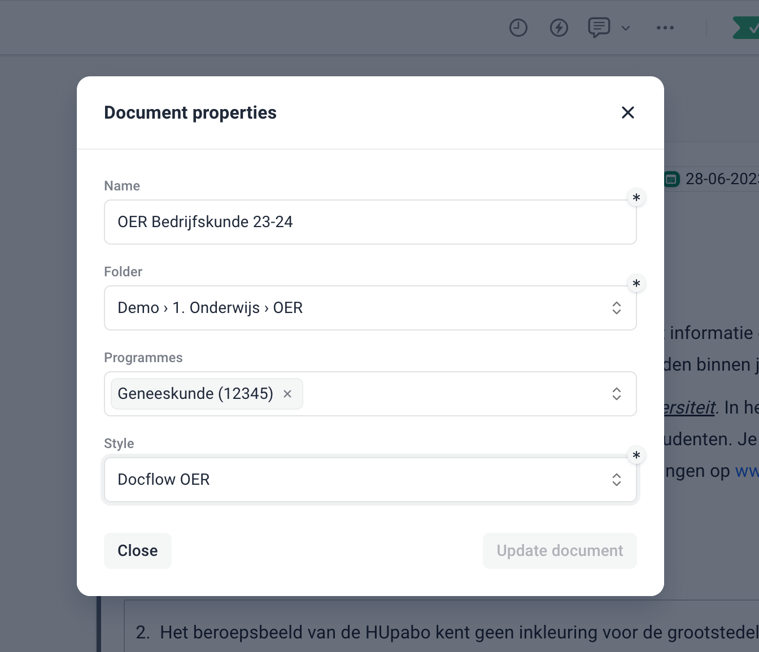Open version history clock icon
The image size is (759, 652).
point(518,28)
